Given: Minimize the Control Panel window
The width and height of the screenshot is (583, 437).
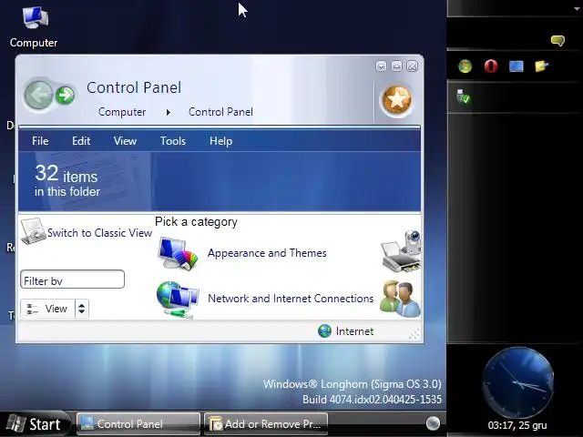Looking at the screenshot, I should (381, 66).
